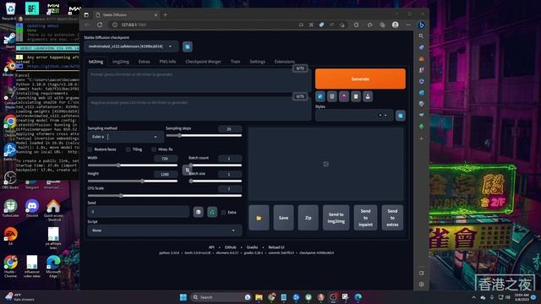Open Microsoft Edge desktop shortcut

53,267
